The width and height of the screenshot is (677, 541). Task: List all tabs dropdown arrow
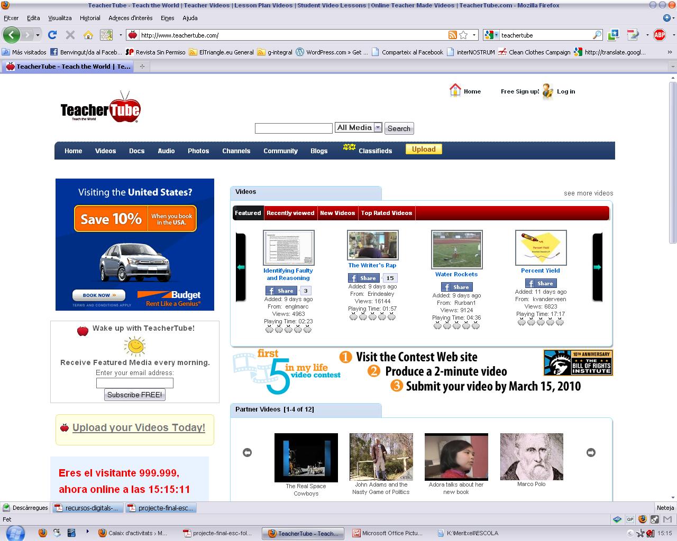click(673, 67)
